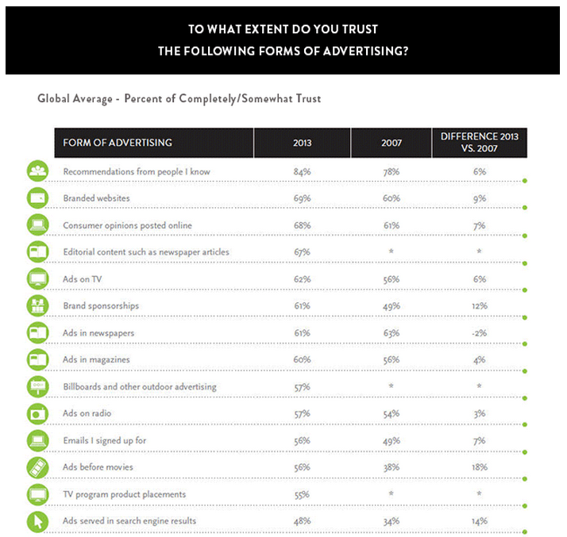Click the TV program product placements label

pyautogui.click(x=125, y=494)
